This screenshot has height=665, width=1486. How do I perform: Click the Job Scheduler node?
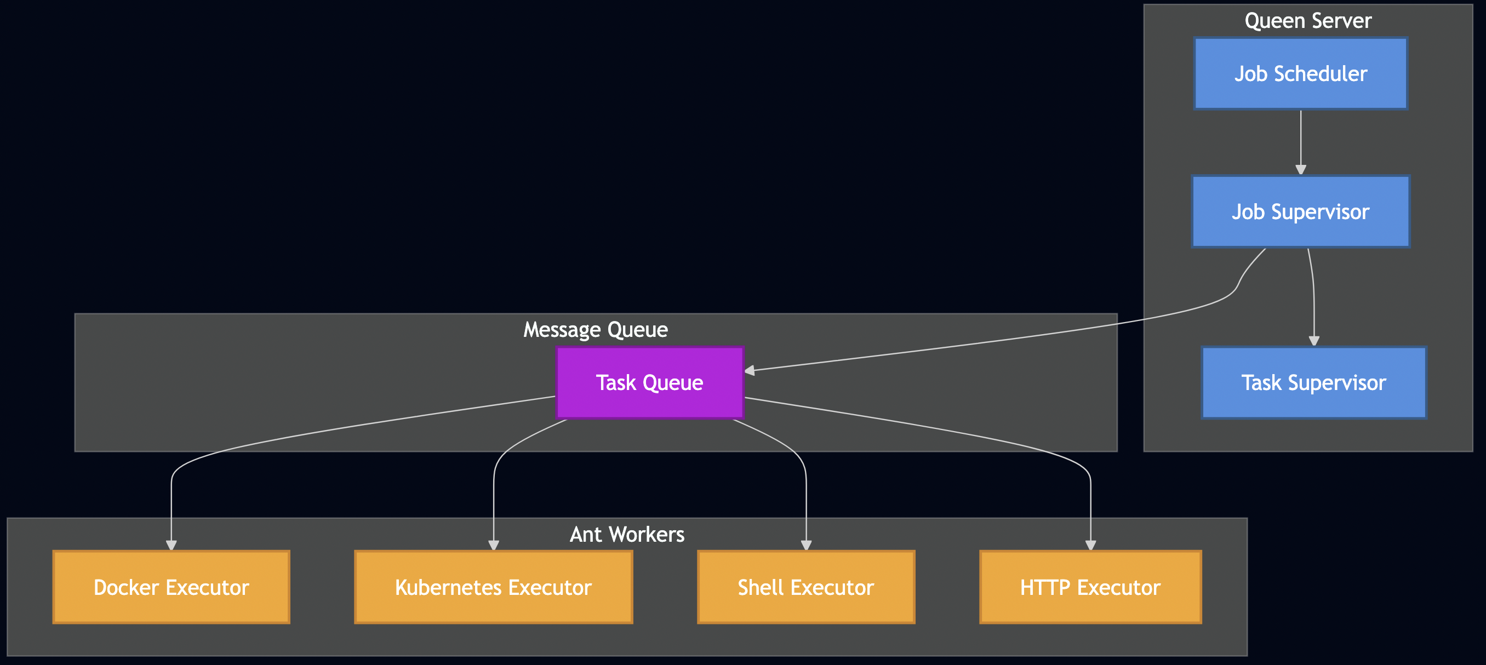tap(1300, 74)
